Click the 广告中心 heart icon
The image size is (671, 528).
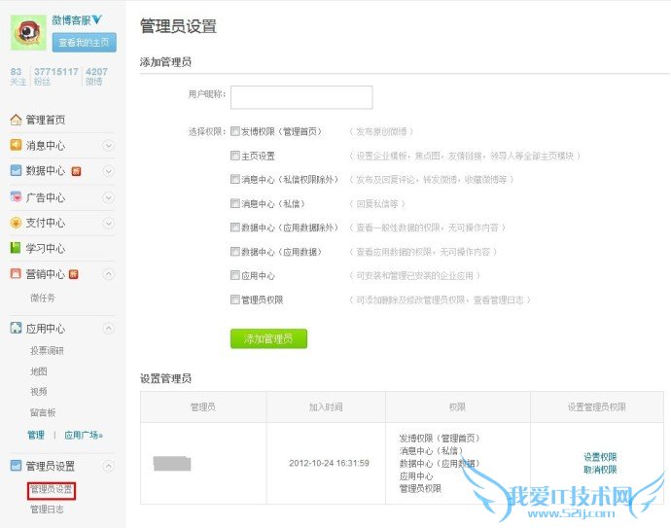click(16, 196)
